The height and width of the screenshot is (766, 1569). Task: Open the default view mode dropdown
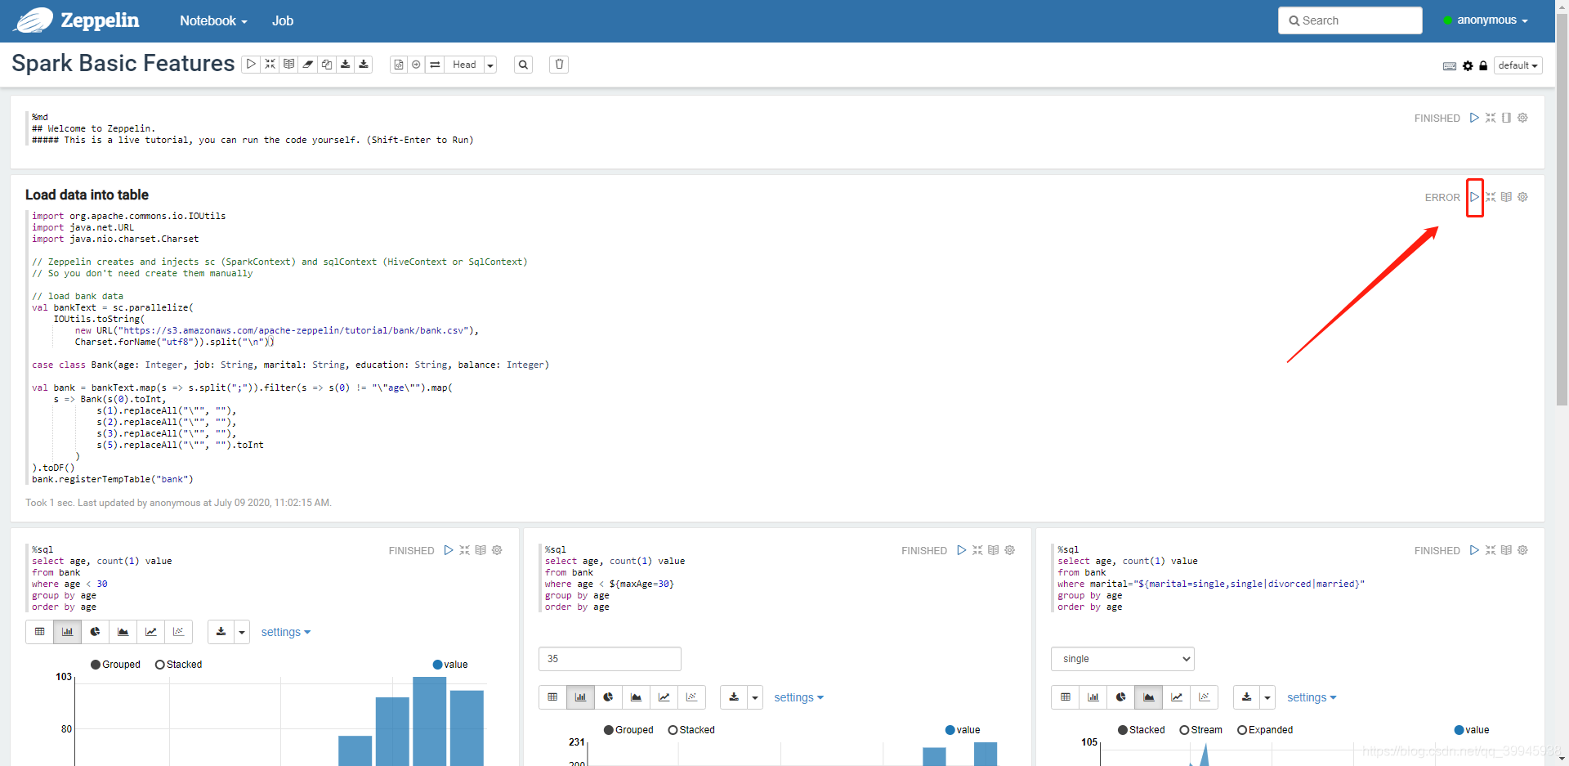[1518, 65]
